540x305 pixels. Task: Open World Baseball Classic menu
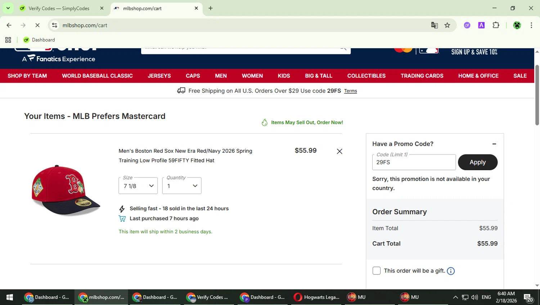97,76
